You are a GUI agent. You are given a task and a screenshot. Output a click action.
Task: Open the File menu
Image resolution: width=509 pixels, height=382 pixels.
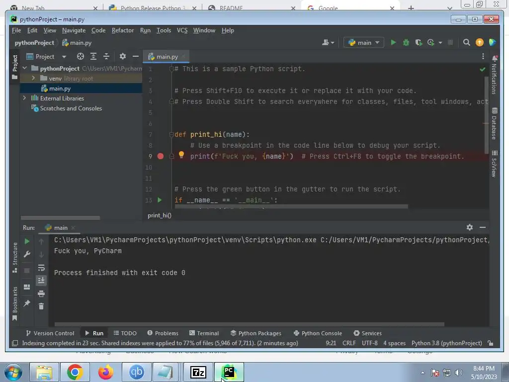point(16,30)
